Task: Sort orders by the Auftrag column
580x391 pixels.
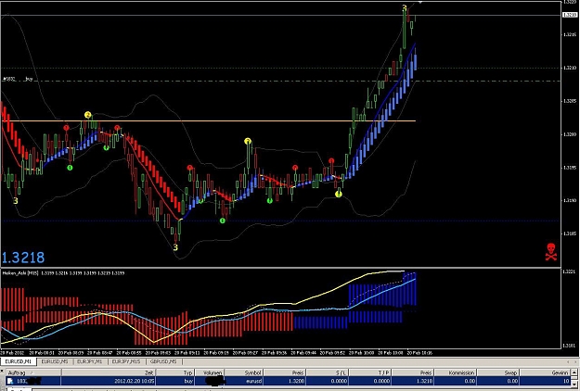Action: click(33, 372)
